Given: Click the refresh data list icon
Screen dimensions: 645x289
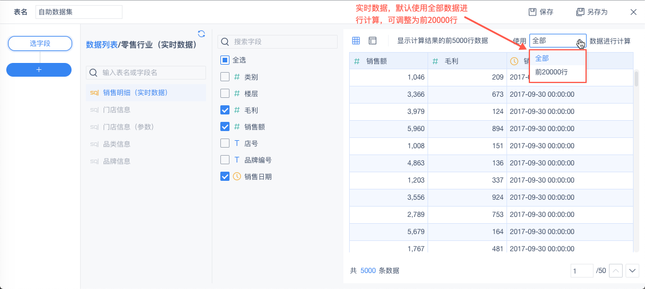Looking at the screenshot, I should pos(201,33).
